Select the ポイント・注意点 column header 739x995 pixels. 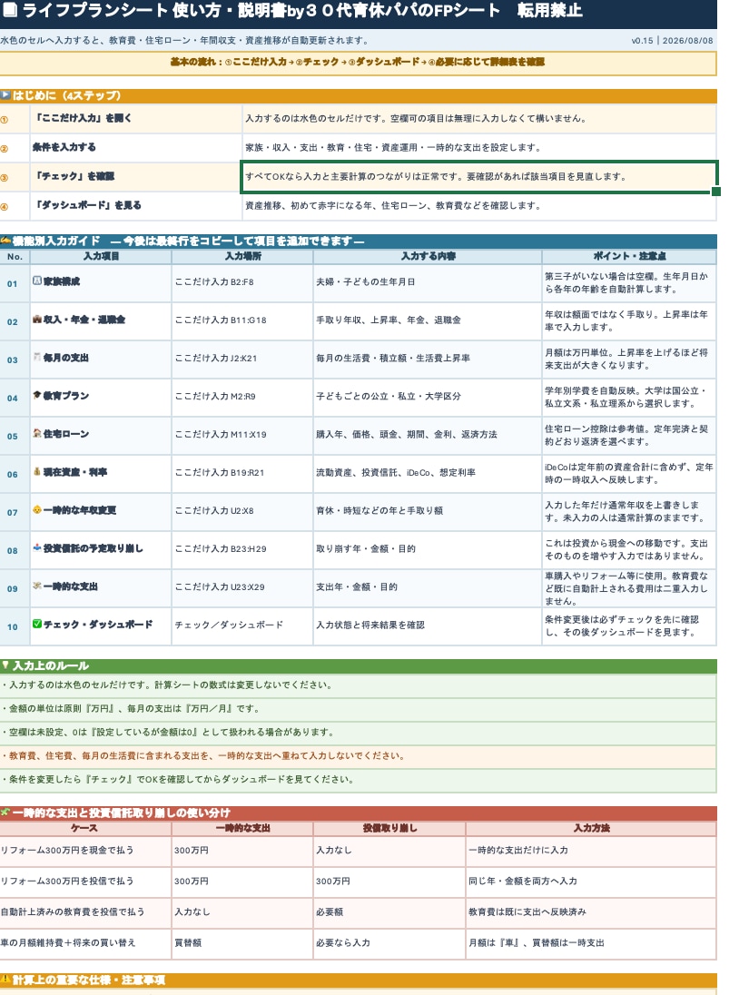(629, 256)
